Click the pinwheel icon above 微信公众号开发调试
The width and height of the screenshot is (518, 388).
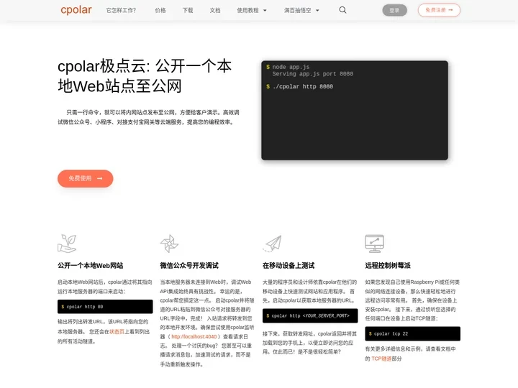[169, 244]
